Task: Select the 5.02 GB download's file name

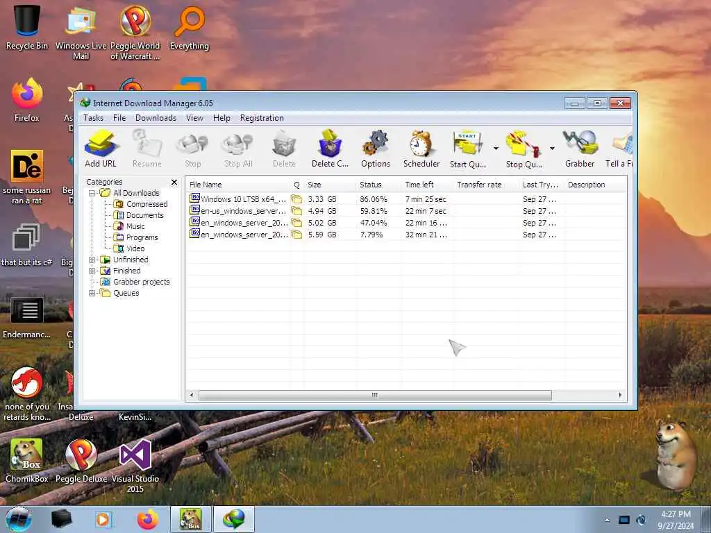Action: tap(244, 223)
